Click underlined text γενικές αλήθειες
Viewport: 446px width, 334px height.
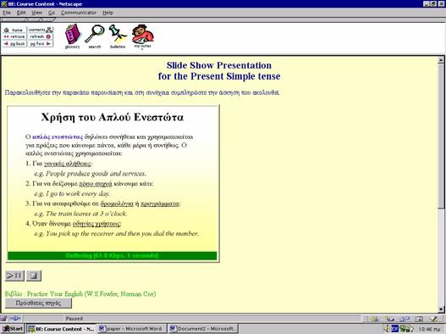click(67, 164)
